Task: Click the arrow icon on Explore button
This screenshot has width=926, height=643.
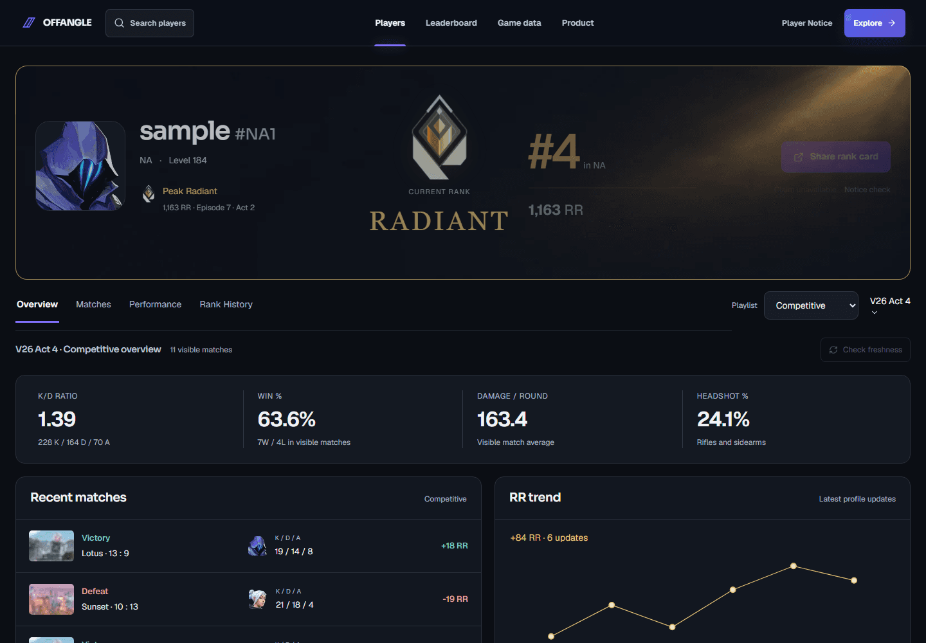Action: (x=892, y=23)
